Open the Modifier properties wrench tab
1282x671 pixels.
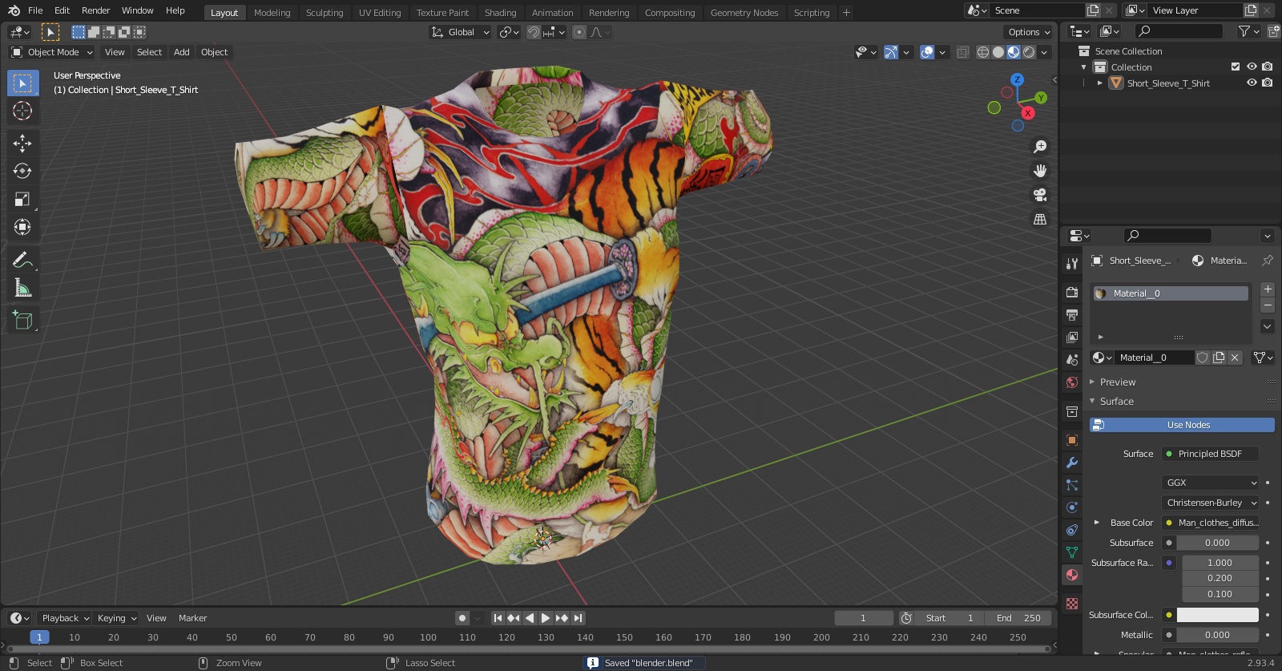coord(1072,463)
